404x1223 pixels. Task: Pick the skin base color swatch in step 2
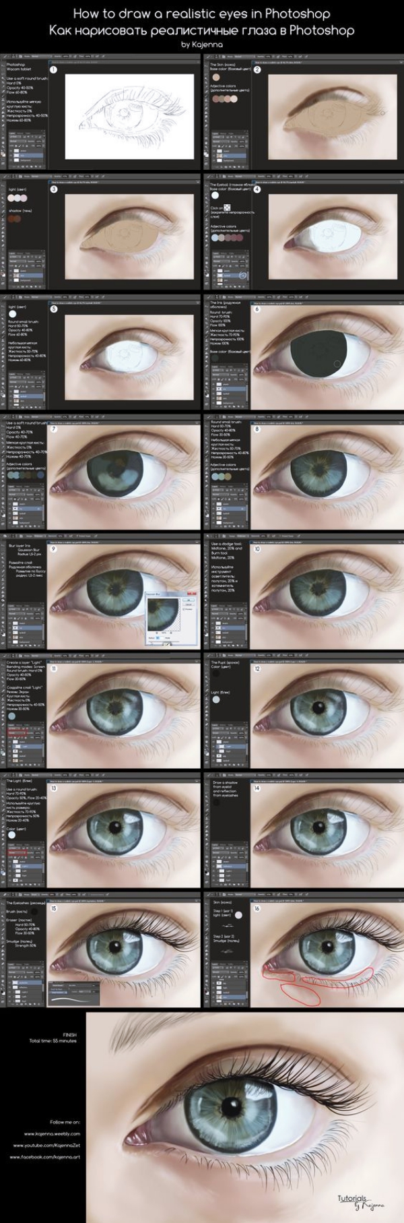215,77
